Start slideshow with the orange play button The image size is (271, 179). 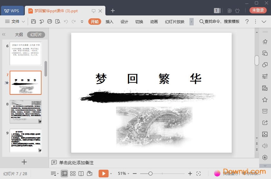[103, 174]
